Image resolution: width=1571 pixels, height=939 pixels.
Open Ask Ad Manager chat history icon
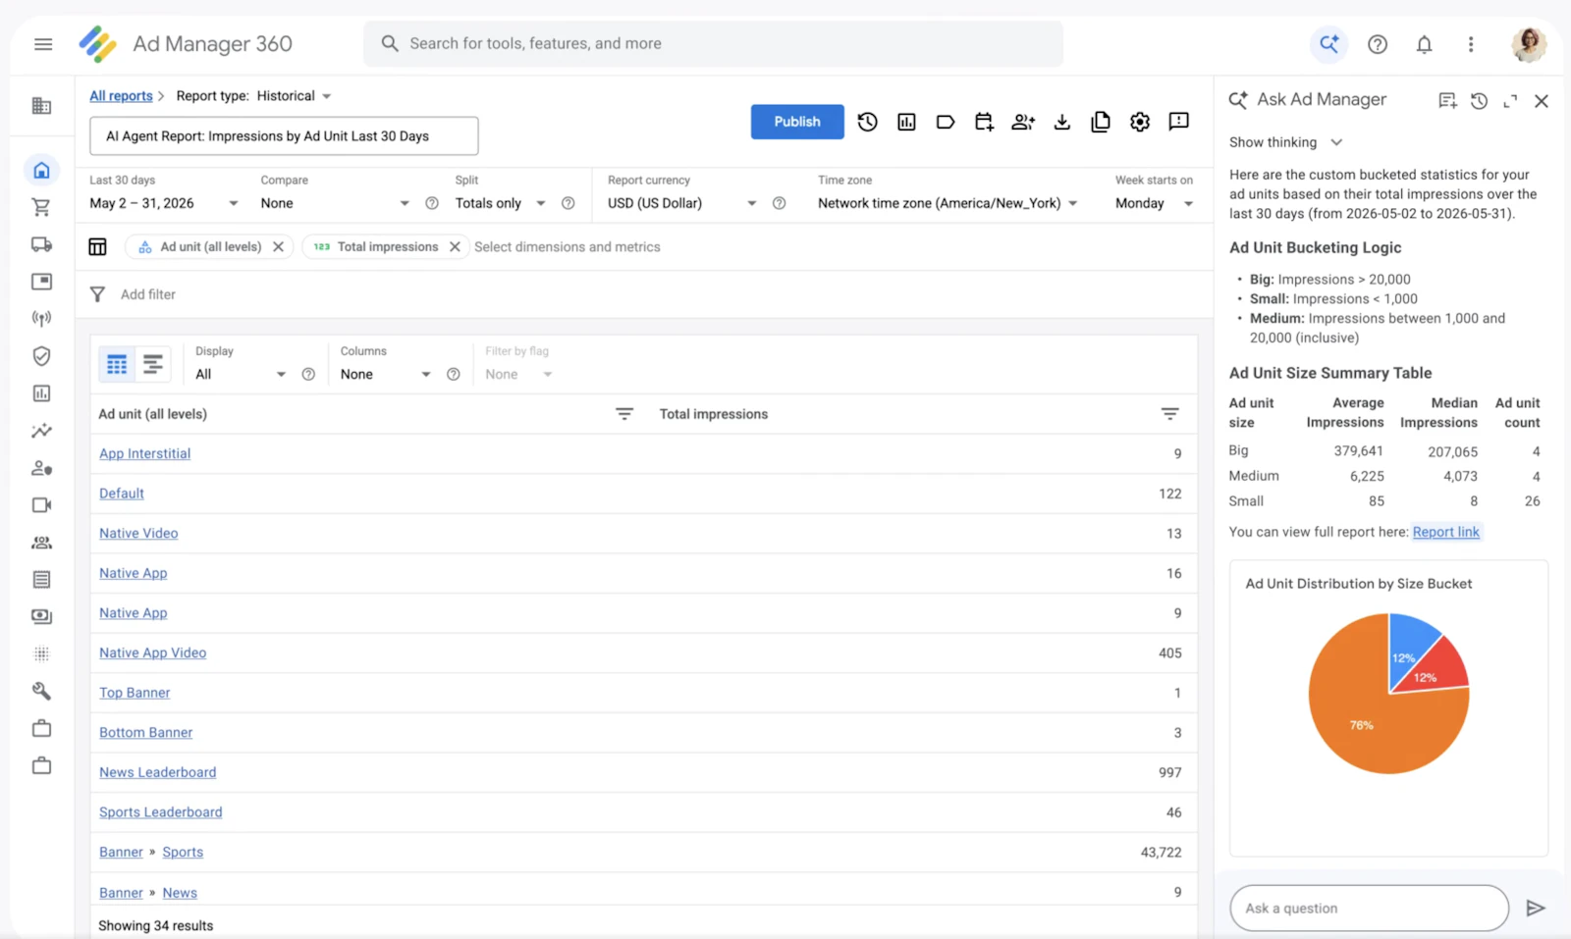1479,100
